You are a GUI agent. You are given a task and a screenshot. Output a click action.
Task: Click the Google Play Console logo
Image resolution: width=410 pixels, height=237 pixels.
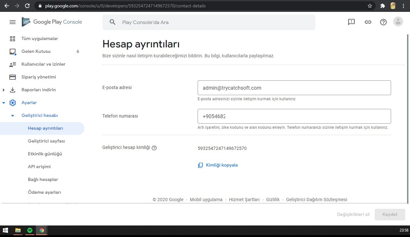52,22
